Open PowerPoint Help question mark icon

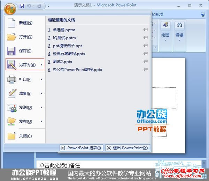point(203,14)
